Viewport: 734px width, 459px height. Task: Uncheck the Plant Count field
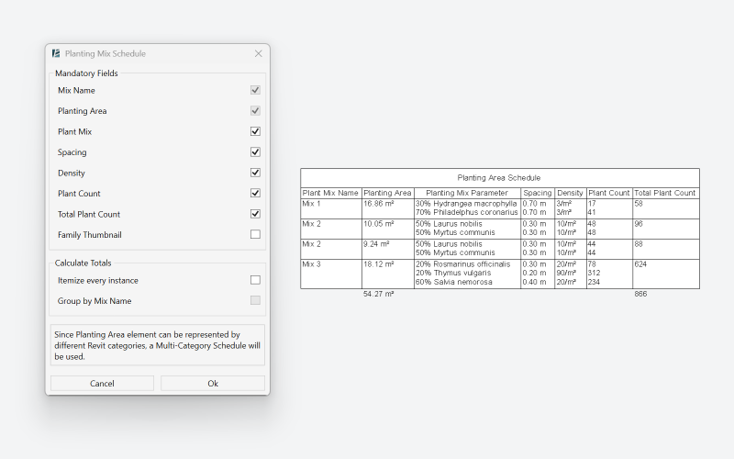point(255,194)
